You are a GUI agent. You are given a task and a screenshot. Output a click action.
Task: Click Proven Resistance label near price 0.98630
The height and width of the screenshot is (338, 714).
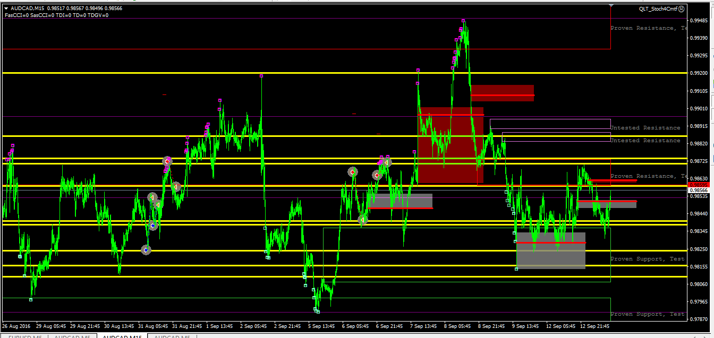click(x=648, y=176)
